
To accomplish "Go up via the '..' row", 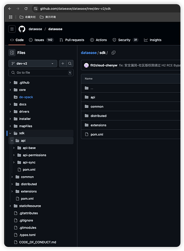I will pyautogui.click(x=130, y=88).
